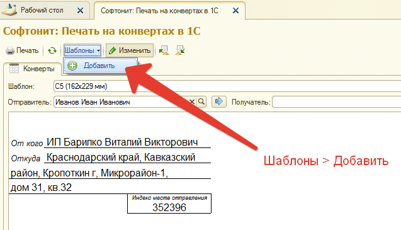Click the Шаблон field showing C5 (162x229 мм)
Image resolution: width=401 pixels, height=230 pixels.
[x=227, y=86]
